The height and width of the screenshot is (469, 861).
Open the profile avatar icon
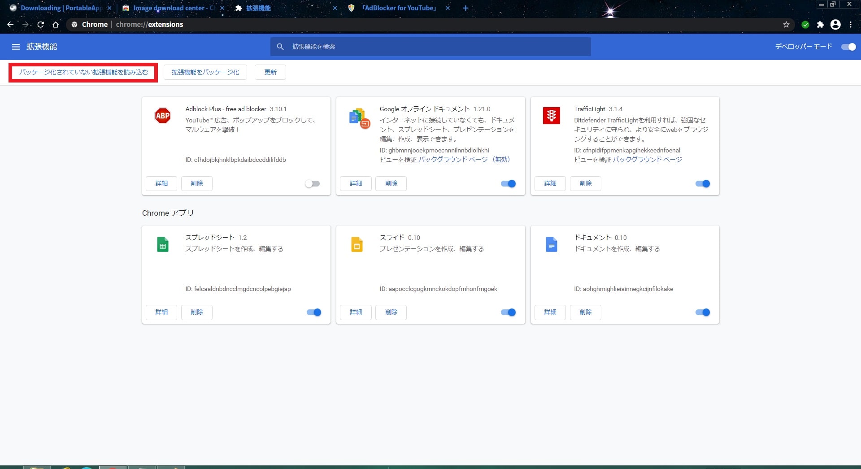pos(835,25)
